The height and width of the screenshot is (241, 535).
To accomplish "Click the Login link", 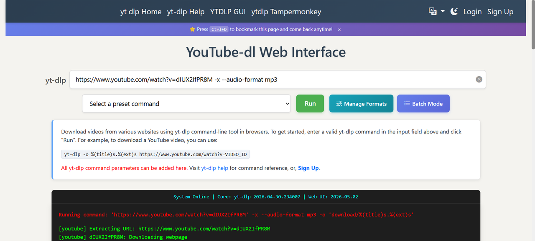I will click(472, 12).
